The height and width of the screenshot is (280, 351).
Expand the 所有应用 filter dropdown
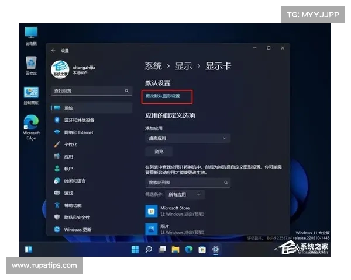click(185, 195)
